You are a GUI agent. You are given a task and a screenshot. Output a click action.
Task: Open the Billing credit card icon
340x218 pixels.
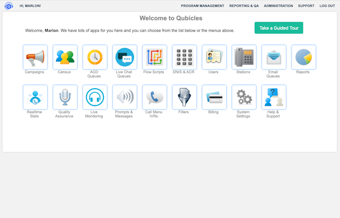click(x=214, y=97)
